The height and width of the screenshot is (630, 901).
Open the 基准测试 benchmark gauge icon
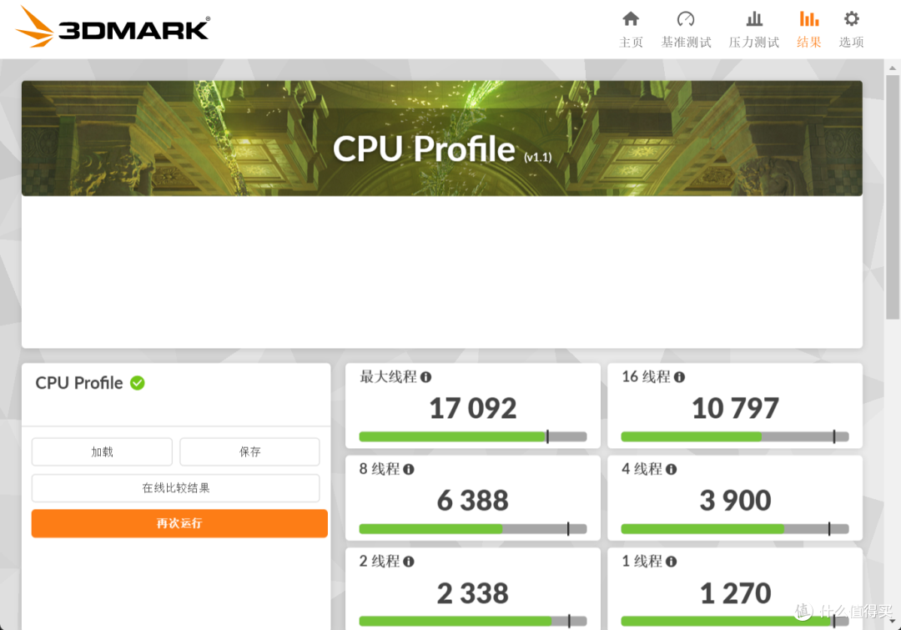tap(686, 19)
